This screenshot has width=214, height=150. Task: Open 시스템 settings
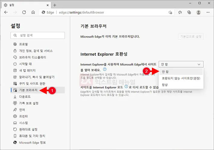38,123
